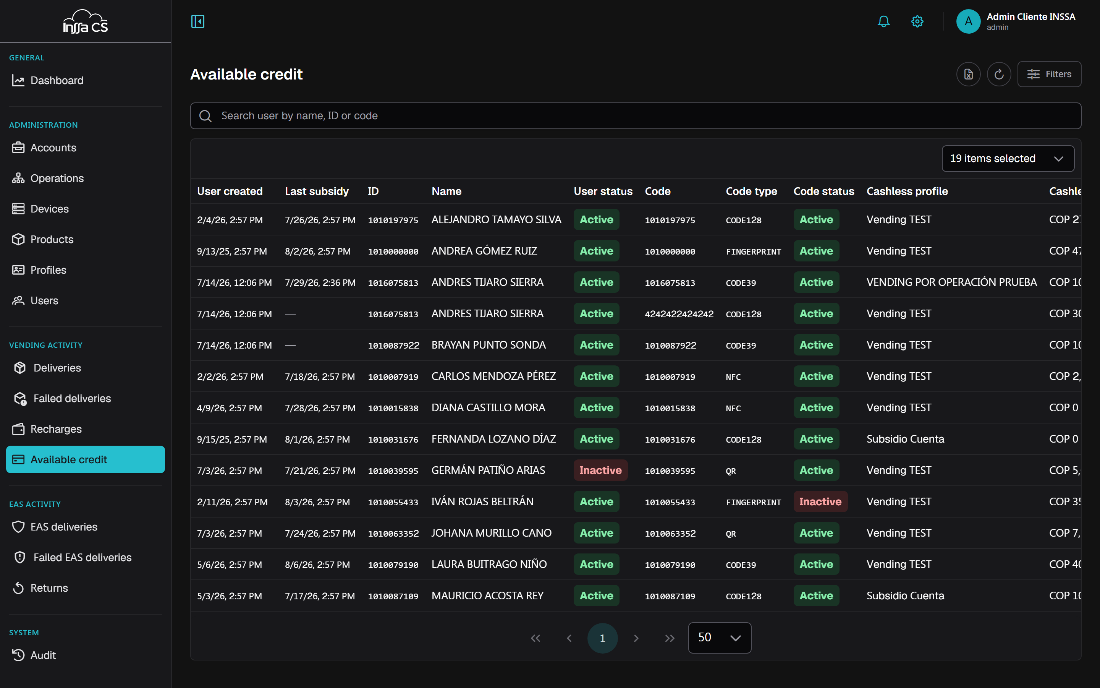Open the Dashboard page
This screenshot has height=688, width=1100.
coord(86,81)
